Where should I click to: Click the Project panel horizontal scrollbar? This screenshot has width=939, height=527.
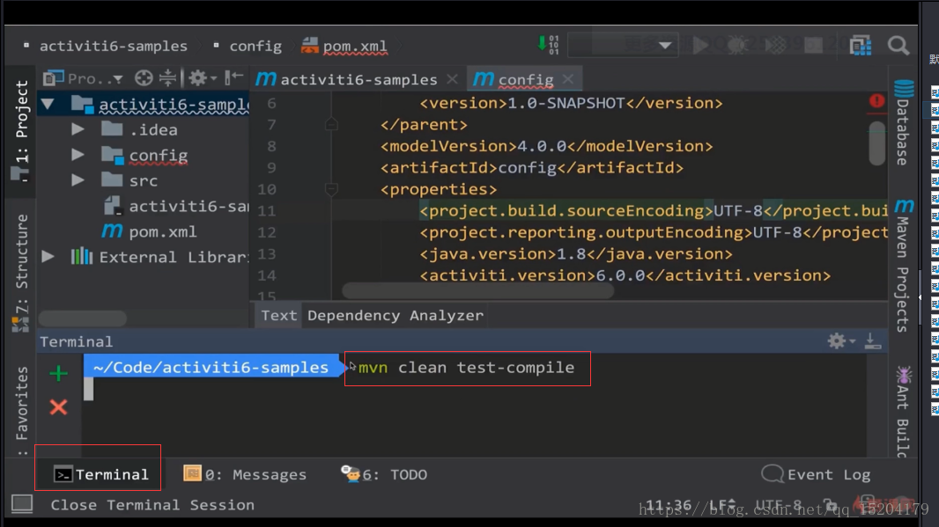[x=83, y=318]
